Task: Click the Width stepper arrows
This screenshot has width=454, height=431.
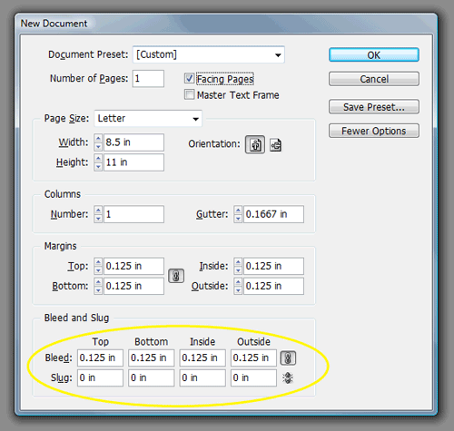Action: [x=98, y=142]
